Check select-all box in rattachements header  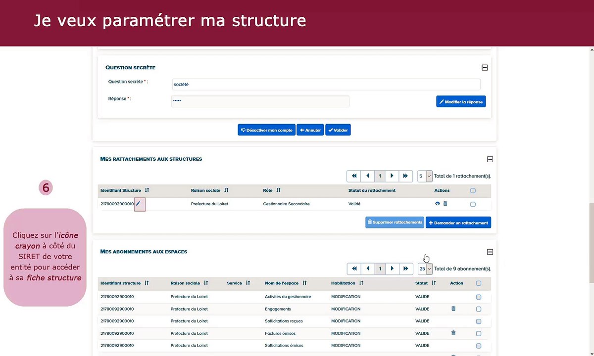point(473,190)
